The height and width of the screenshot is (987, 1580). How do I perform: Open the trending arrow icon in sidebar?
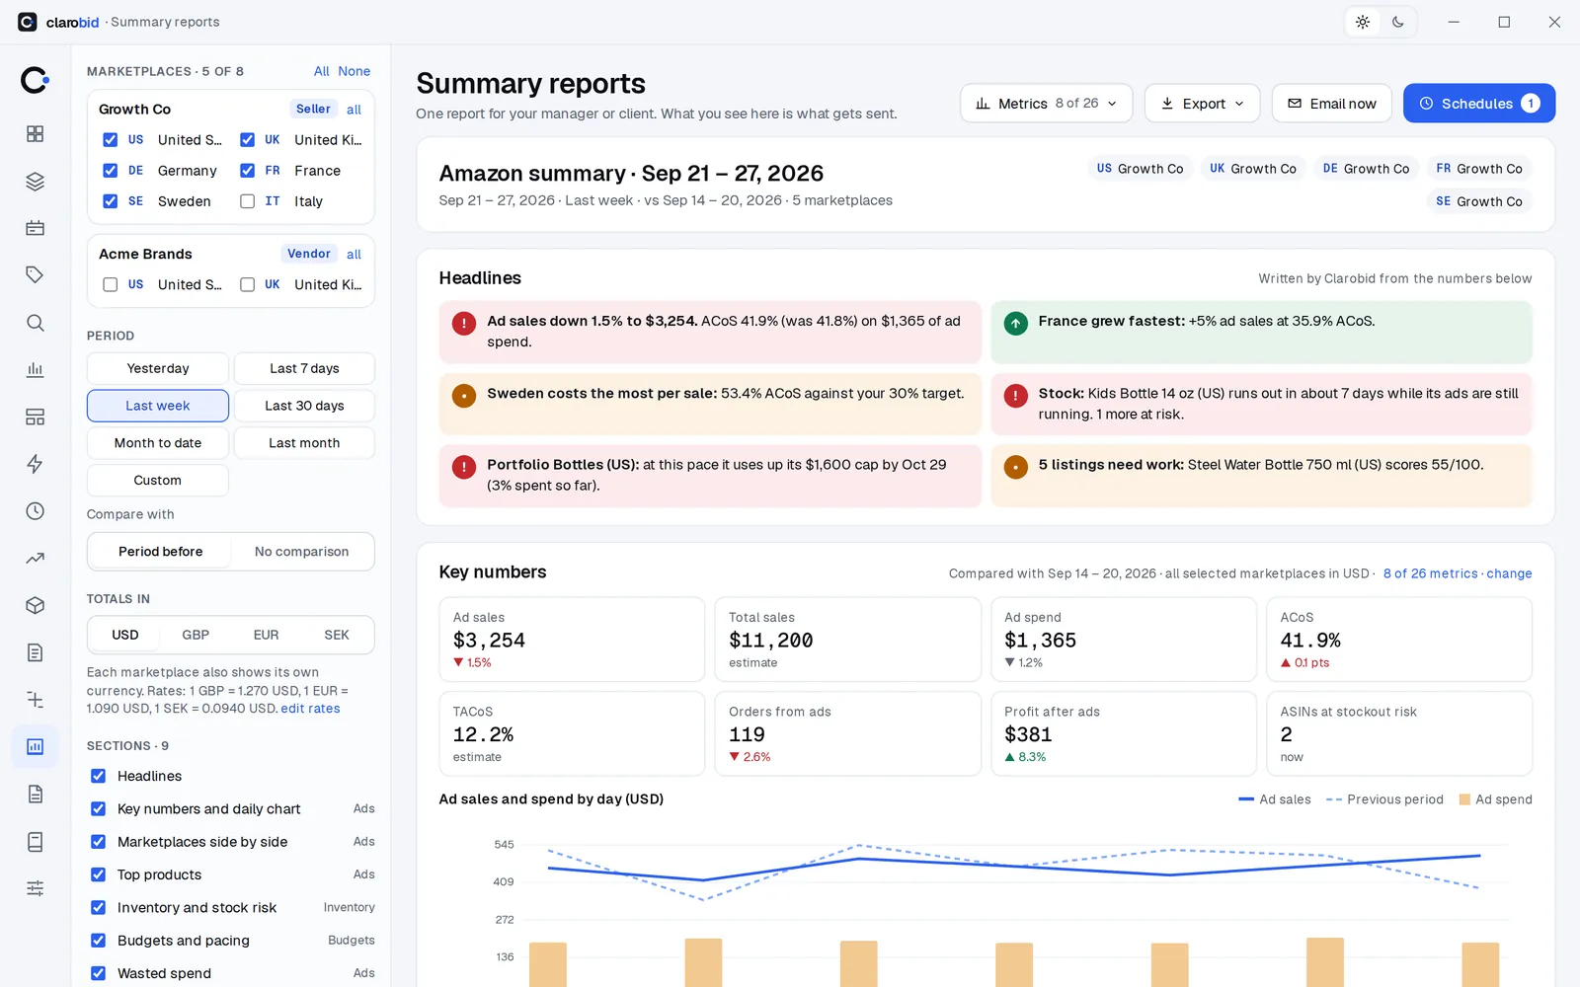[36, 559]
